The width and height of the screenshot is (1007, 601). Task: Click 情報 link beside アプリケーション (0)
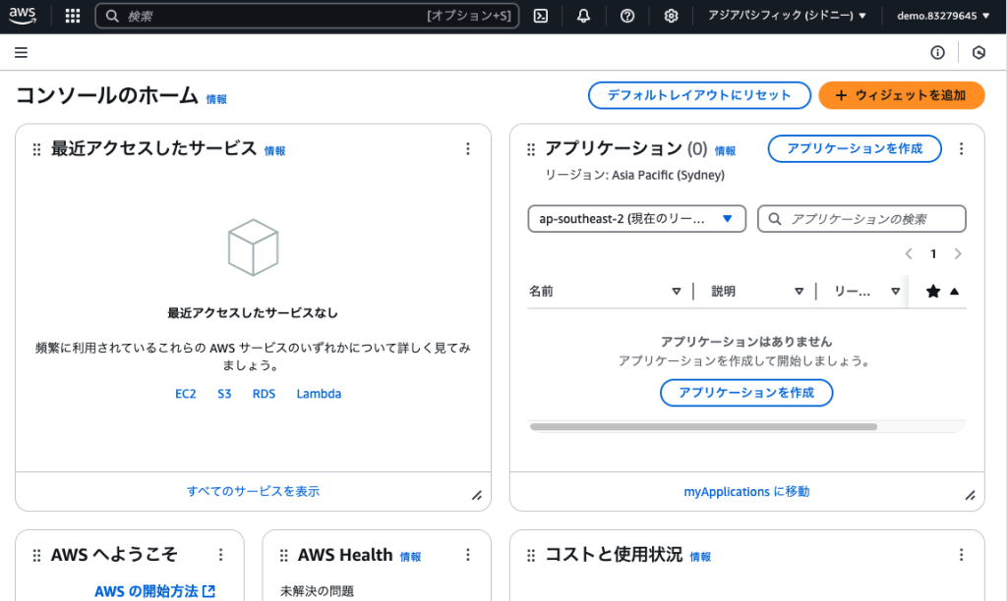(x=725, y=151)
